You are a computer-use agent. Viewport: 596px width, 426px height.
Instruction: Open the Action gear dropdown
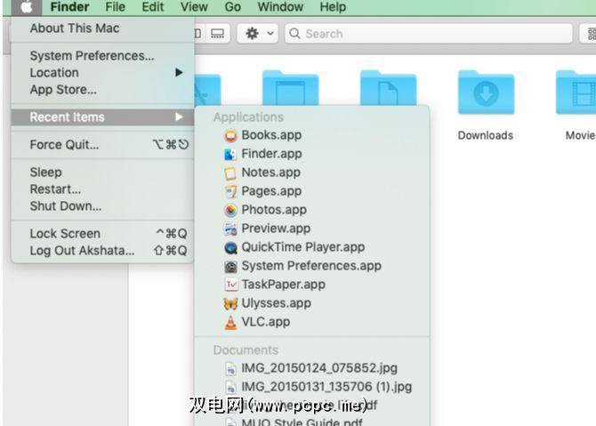coord(258,34)
